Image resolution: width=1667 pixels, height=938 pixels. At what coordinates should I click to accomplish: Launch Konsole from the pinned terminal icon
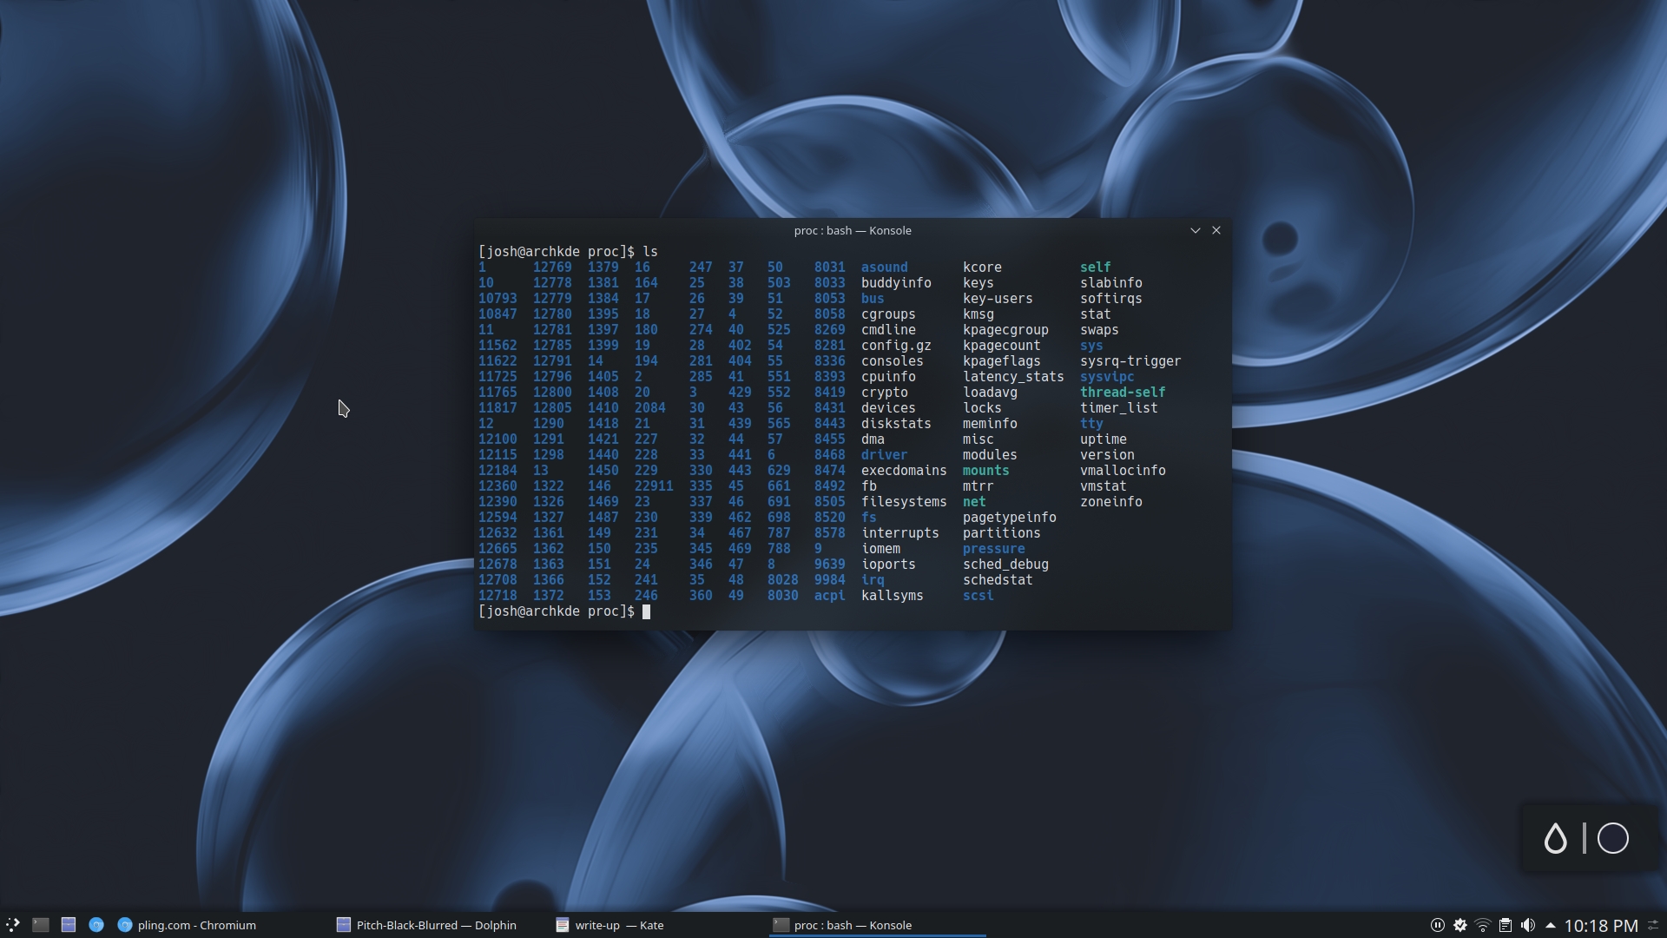[x=41, y=925]
